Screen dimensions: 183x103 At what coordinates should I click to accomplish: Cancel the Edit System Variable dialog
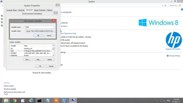click(49, 35)
